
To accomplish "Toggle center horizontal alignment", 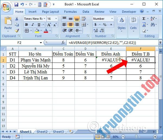I will tap(71, 25).
